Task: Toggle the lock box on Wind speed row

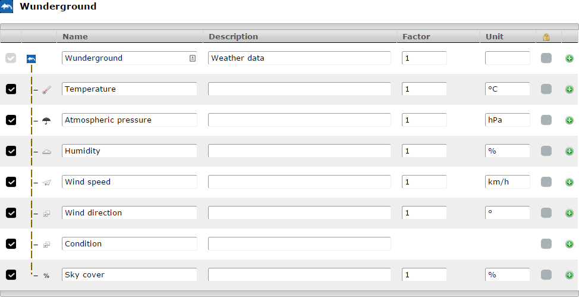Action: [546, 182]
